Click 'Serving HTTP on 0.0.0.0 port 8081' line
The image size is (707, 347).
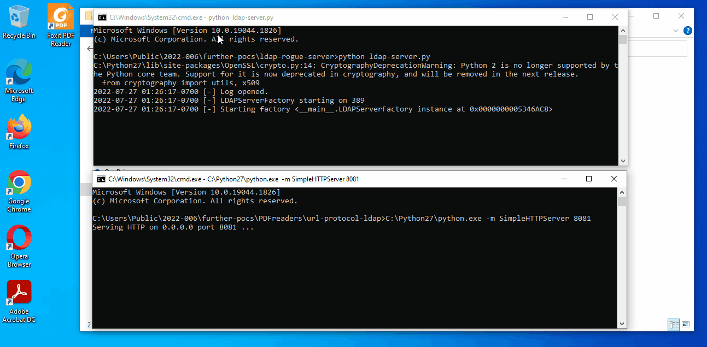point(173,227)
